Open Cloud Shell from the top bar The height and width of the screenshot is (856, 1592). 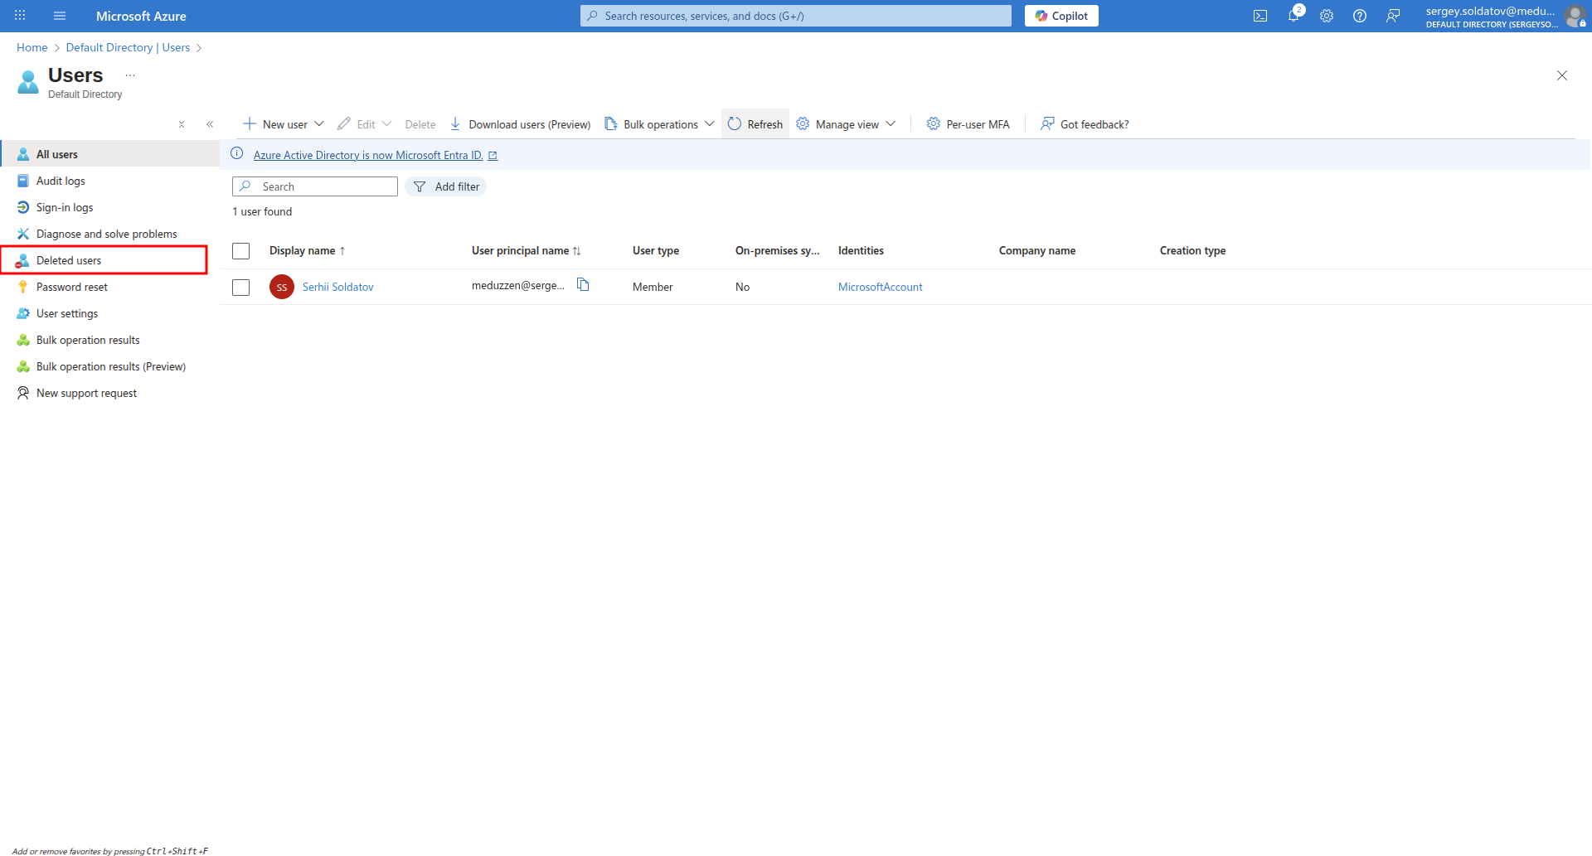click(1260, 16)
